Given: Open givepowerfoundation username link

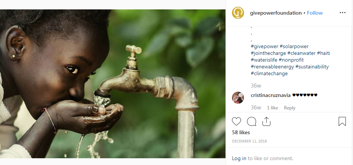Looking at the screenshot, I should [276, 13].
